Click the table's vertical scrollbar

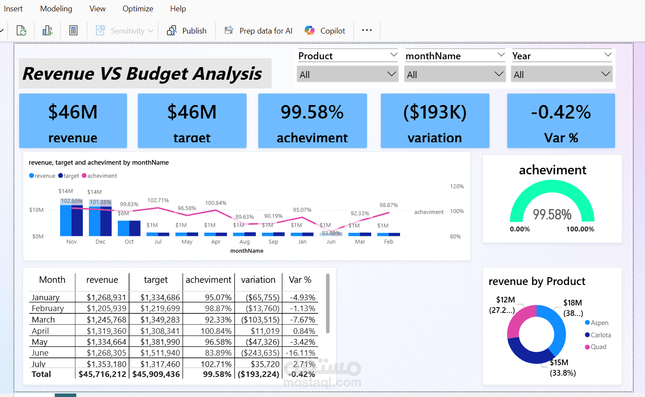pyautogui.click(x=328, y=304)
